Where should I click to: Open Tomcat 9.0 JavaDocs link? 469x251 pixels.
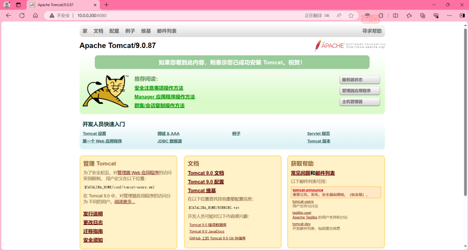(207, 232)
